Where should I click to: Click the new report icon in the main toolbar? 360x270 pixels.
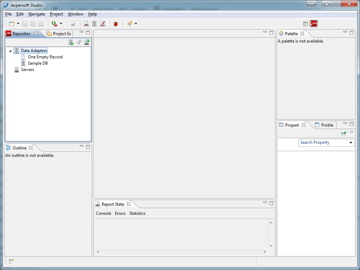[86, 24]
